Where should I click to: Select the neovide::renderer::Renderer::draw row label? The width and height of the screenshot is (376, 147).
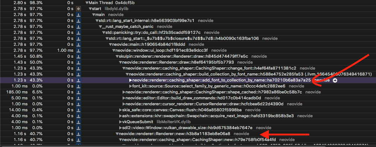[x=178, y=63]
